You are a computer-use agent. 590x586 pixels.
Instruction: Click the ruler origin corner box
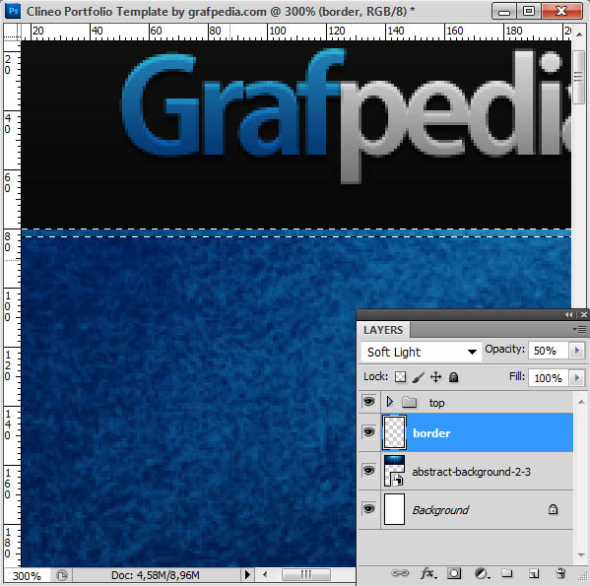pos(12,32)
